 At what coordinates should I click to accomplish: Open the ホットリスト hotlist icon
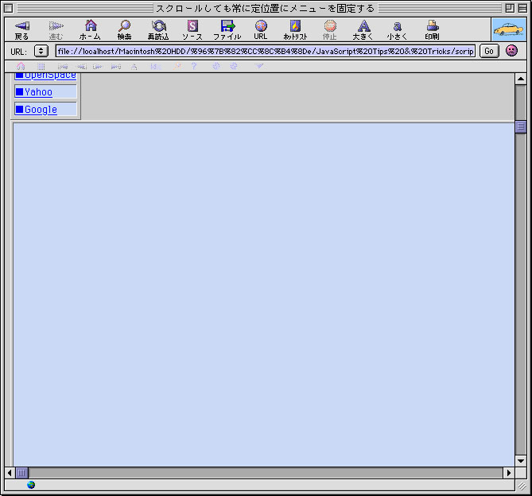(x=295, y=25)
